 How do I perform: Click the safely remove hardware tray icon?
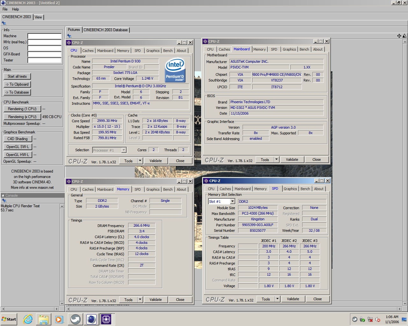tap(362, 319)
